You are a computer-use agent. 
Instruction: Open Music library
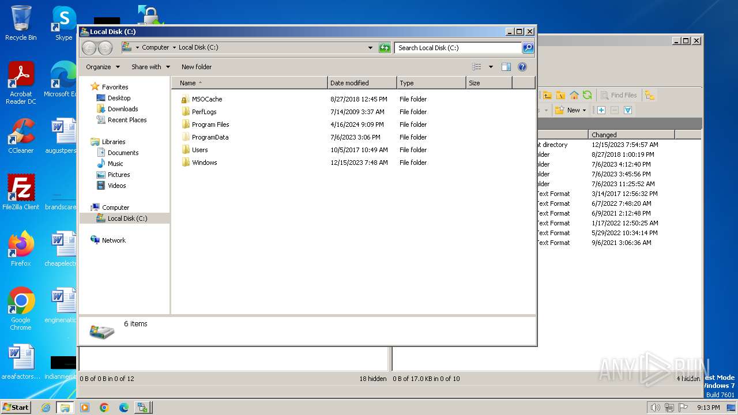[x=115, y=164]
